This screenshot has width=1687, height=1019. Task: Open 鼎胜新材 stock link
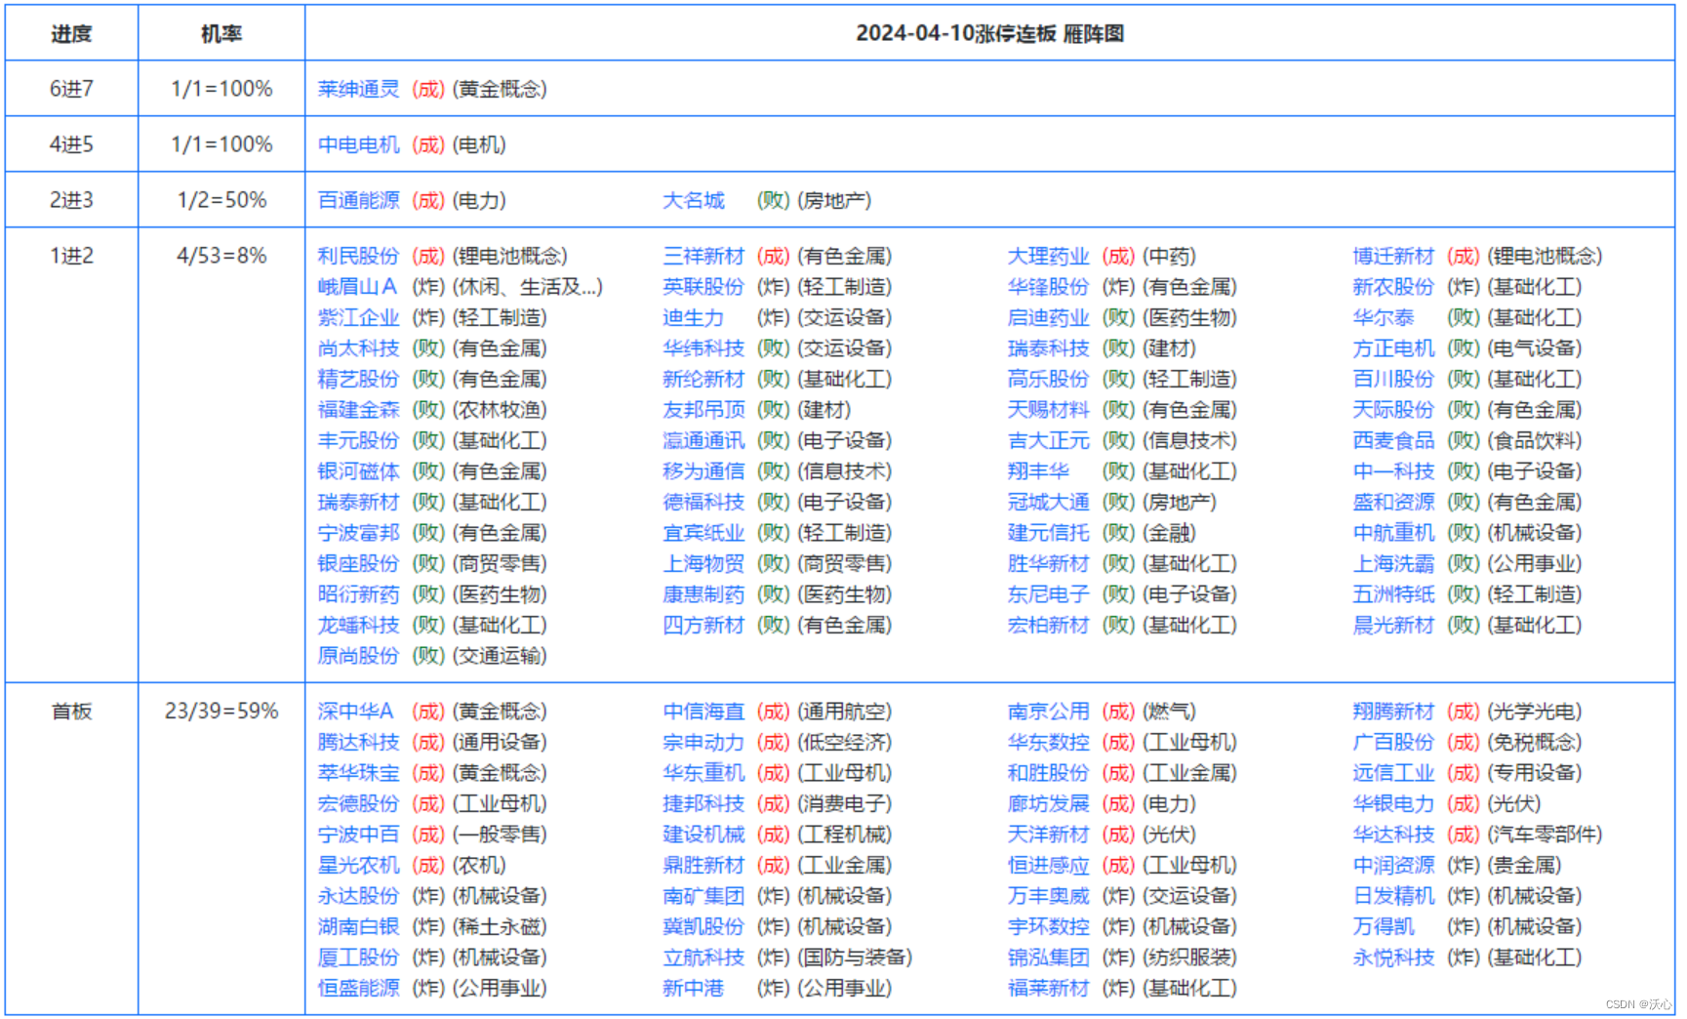(703, 866)
